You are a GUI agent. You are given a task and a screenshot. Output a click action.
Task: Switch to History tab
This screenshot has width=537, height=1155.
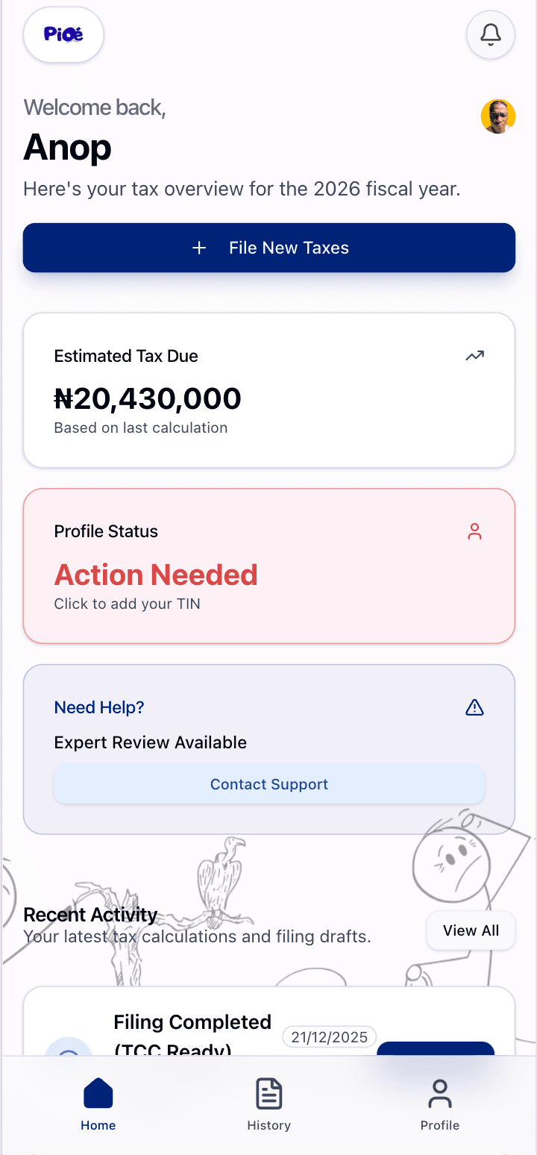268,1104
